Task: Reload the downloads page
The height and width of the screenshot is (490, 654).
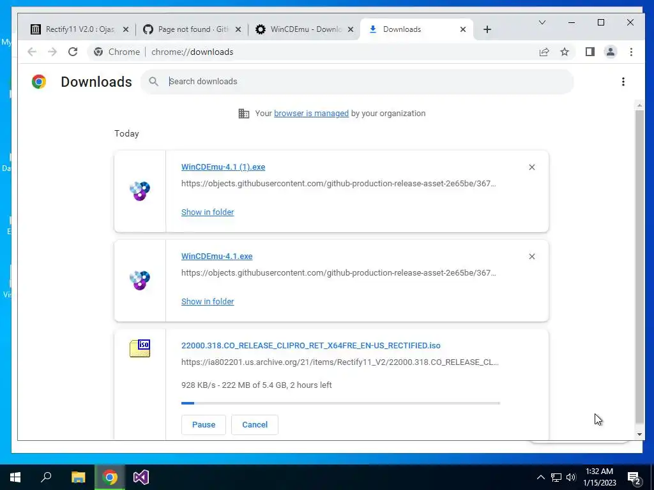Action: [x=73, y=52]
